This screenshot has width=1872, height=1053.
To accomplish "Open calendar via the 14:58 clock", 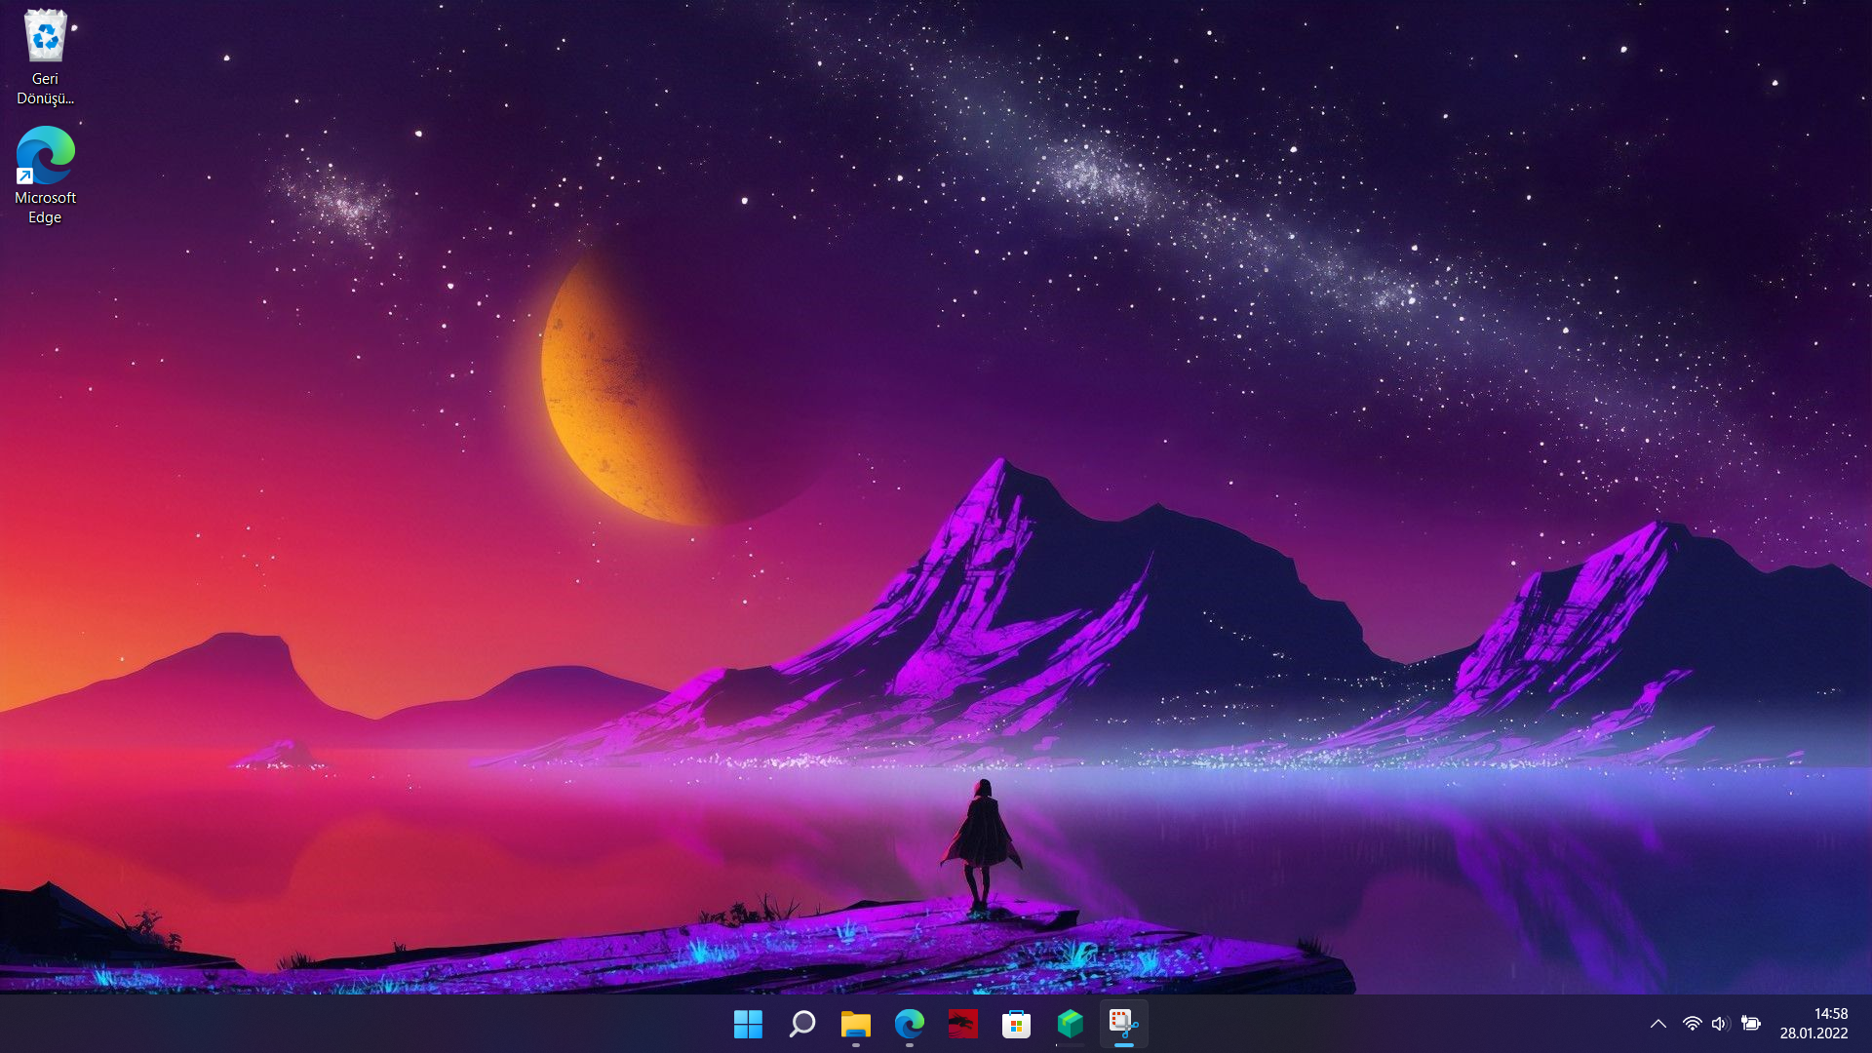I will [1830, 1014].
